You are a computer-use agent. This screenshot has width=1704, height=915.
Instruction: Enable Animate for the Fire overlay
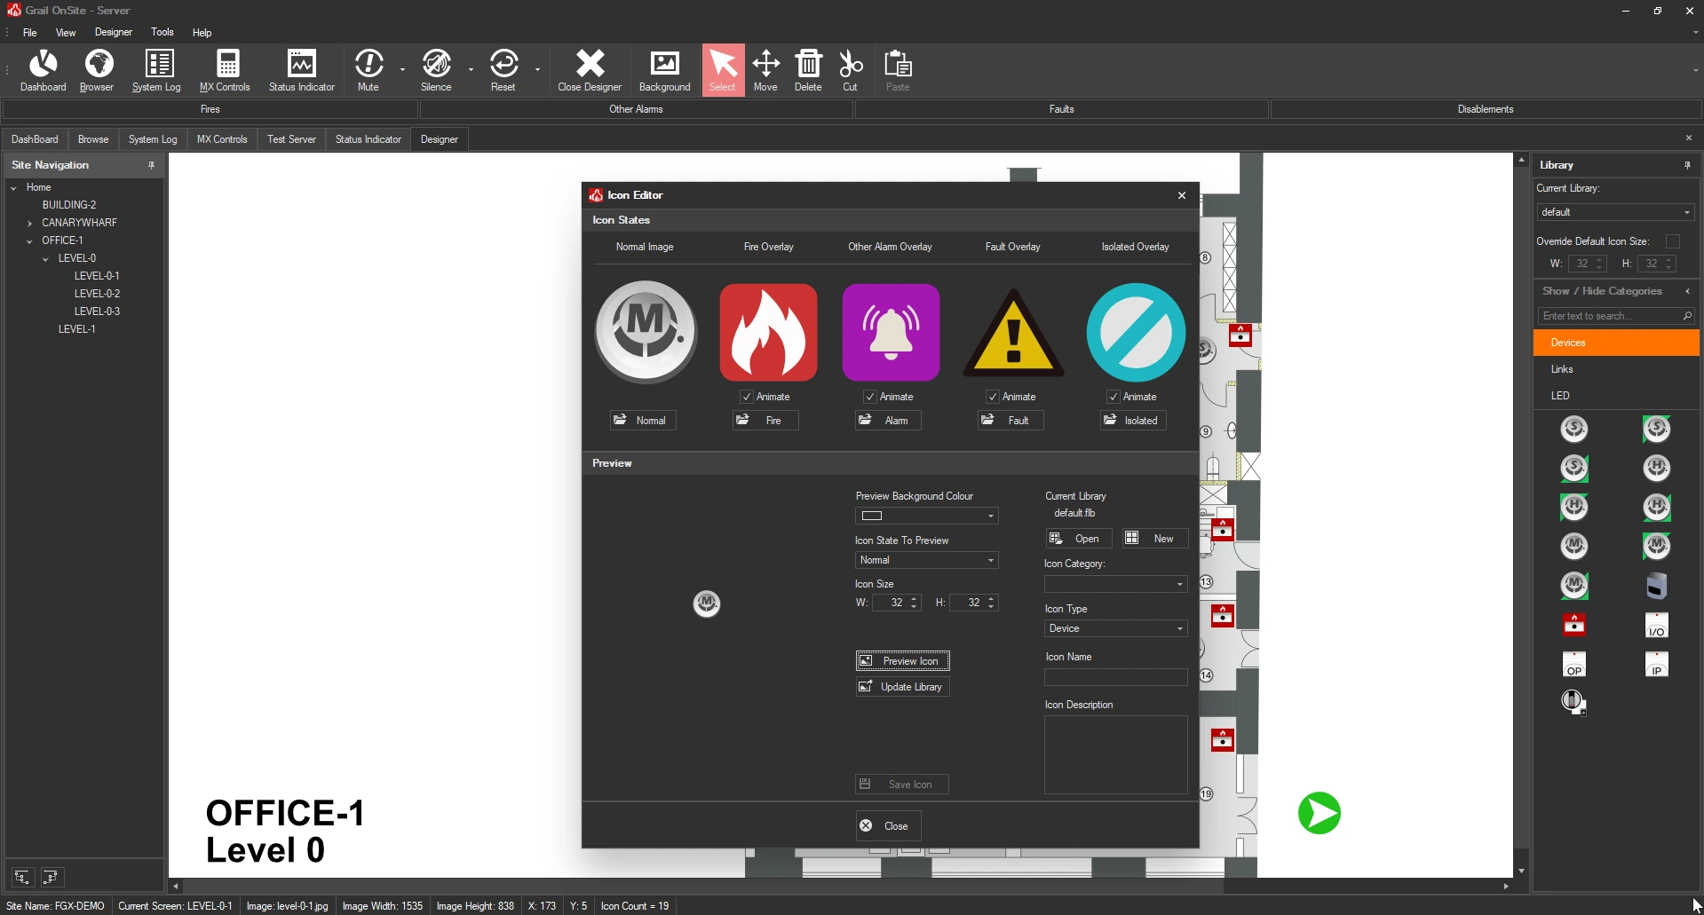746,397
